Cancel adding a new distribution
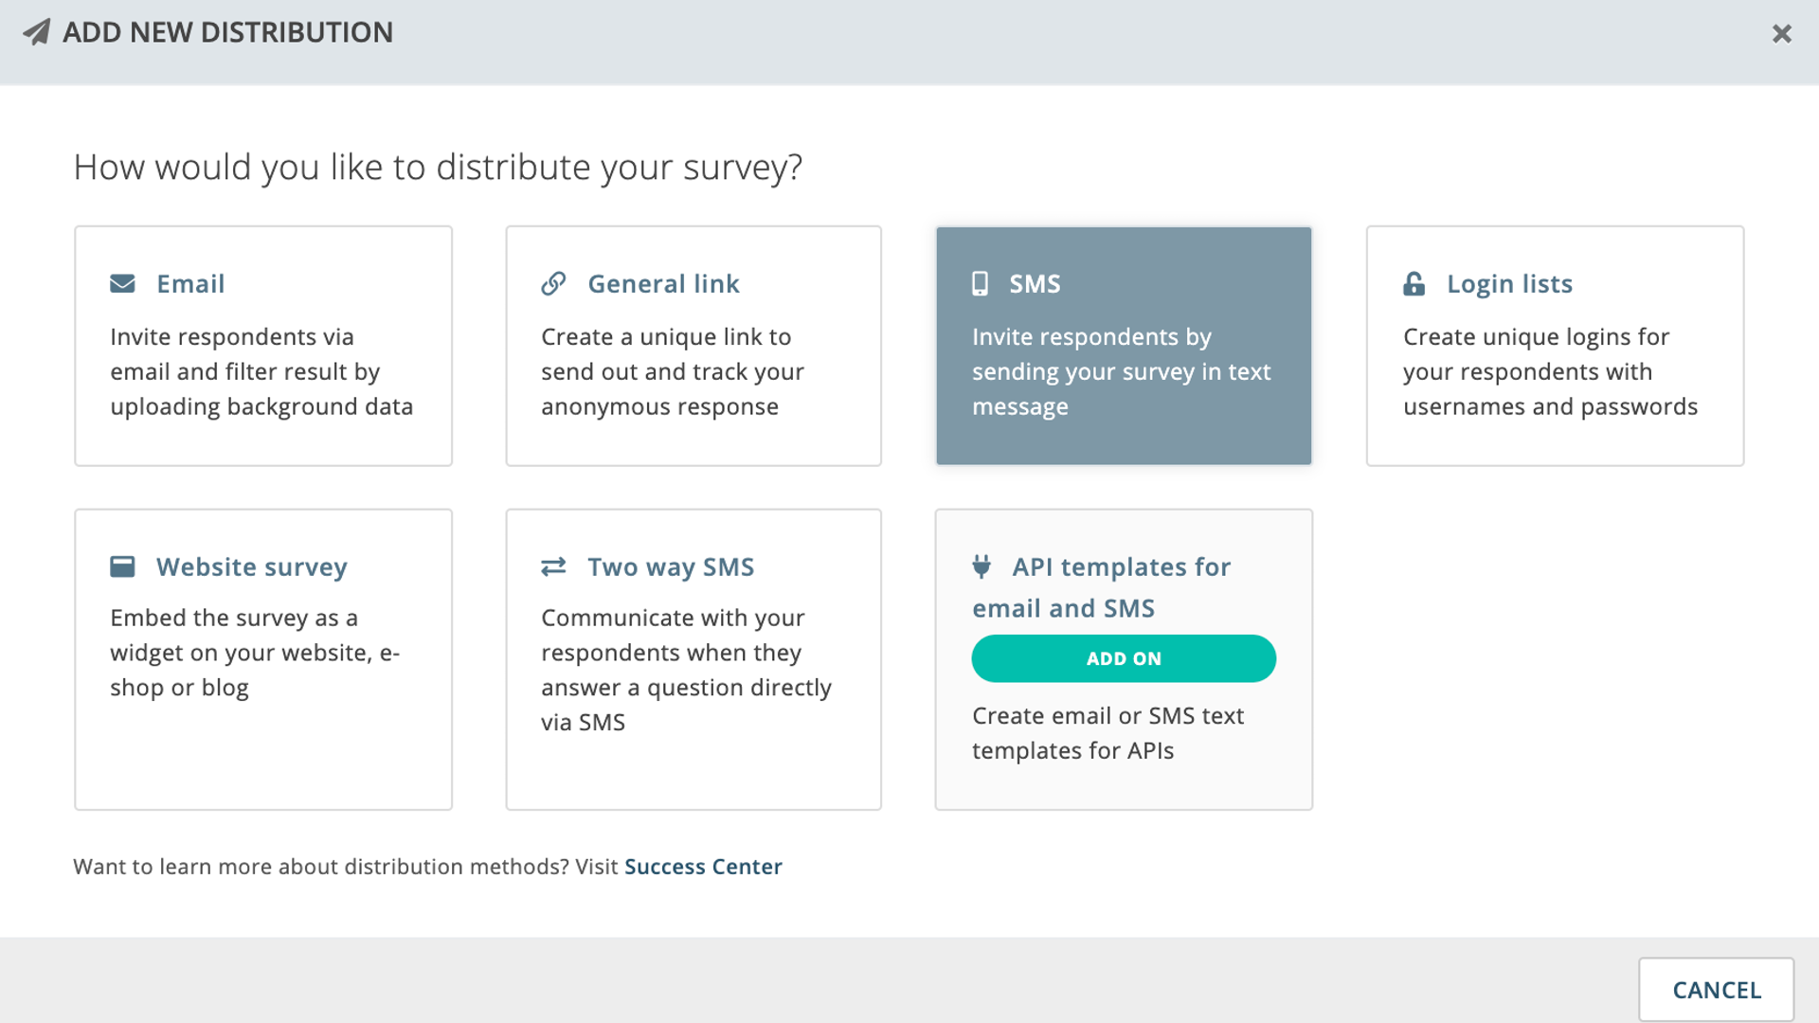The height and width of the screenshot is (1023, 1819). click(1717, 990)
